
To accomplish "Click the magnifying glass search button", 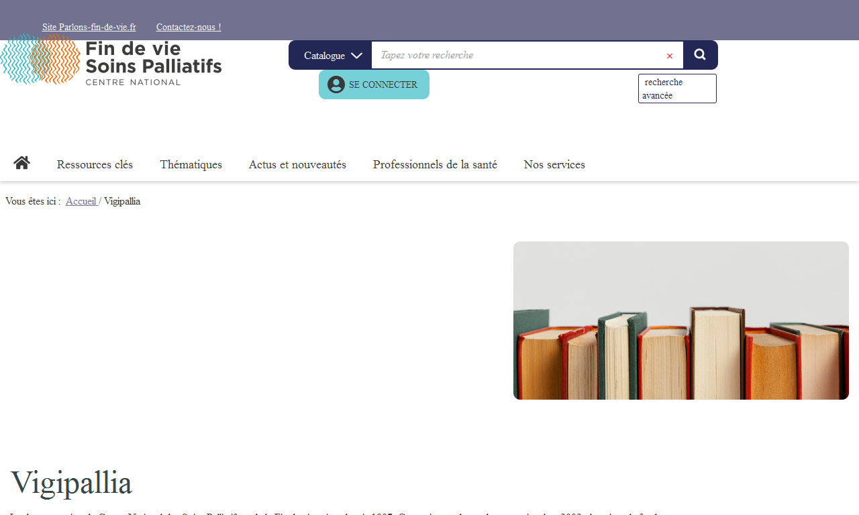I will click(700, 55).
